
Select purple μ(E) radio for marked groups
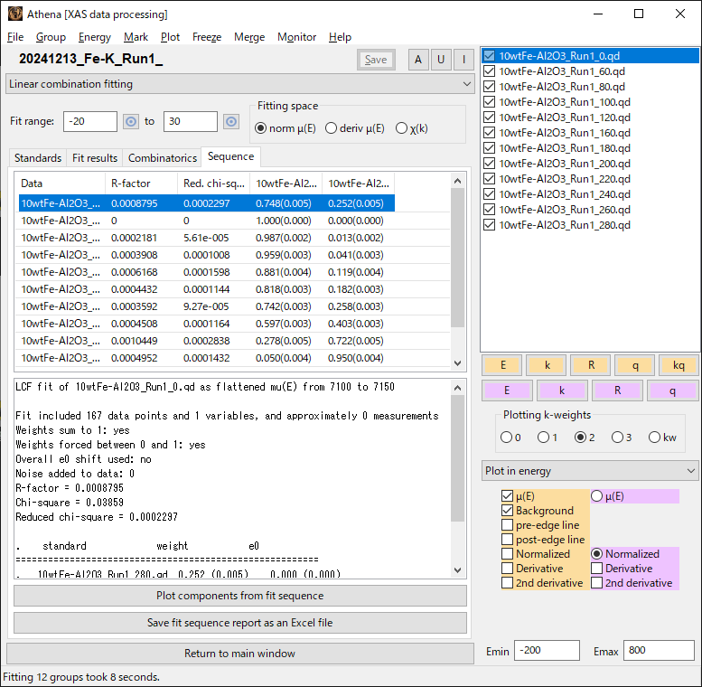click(597, 496)
